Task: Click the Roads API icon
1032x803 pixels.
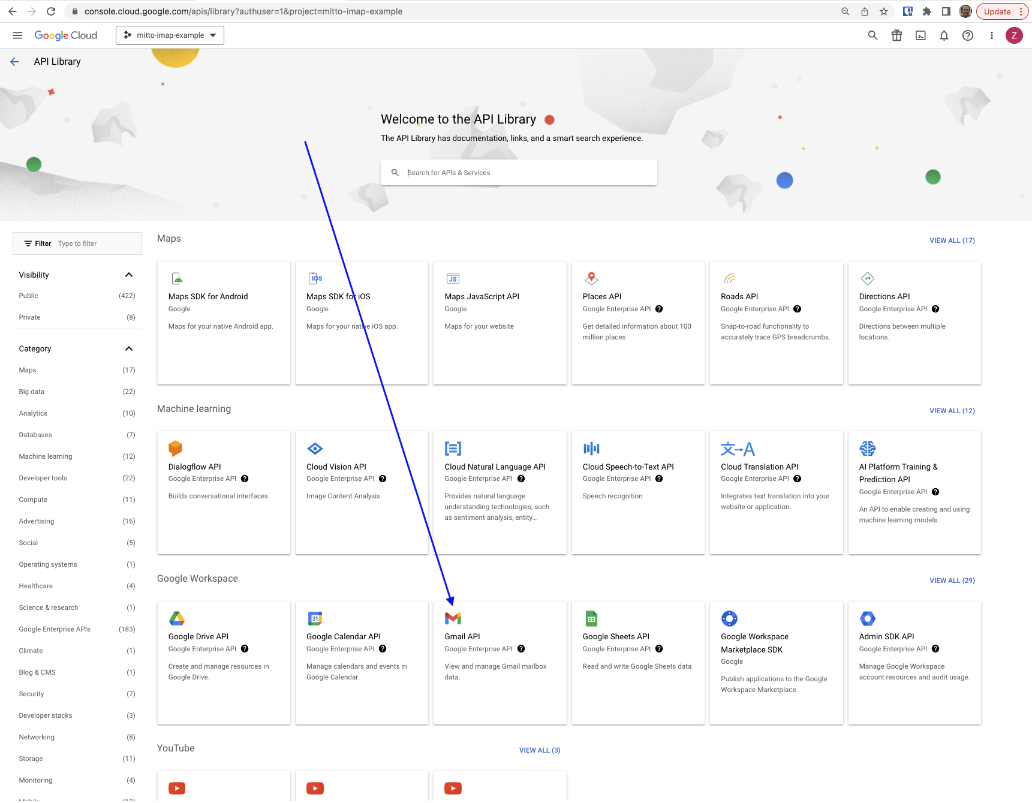Action: click(x=729, y=278)
